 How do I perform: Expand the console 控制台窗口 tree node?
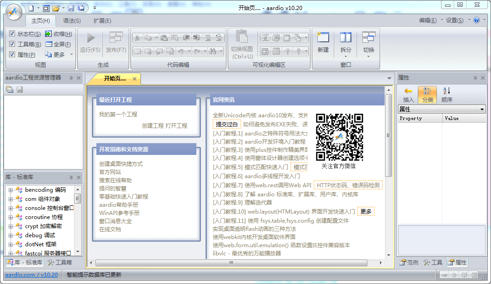coord(10,208)
